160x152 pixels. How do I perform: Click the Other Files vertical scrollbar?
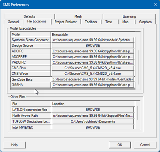point(138,113)
